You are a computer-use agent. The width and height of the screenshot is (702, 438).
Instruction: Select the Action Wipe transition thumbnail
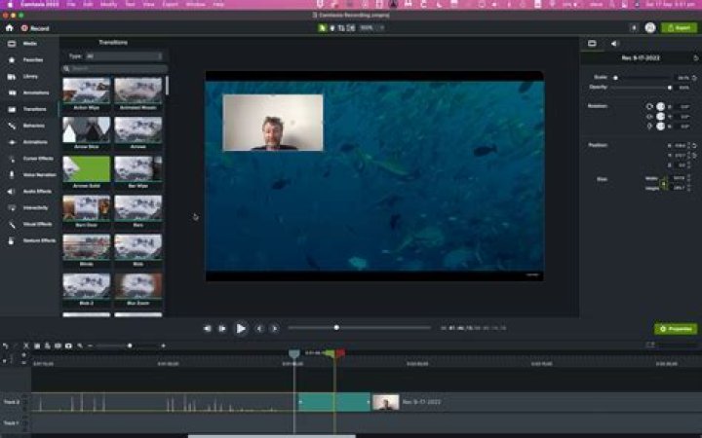pyautogui.click(x=87, y=91)
